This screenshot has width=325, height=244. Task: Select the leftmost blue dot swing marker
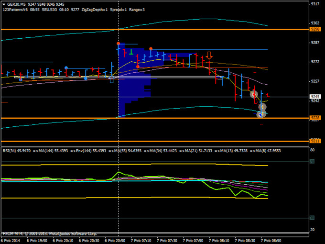(21, 79)
